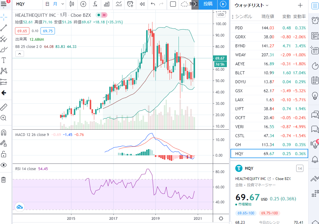The width and height of the screenshot is (319, 224).
Task: Select the monthly (月) timeframe
Action: point(55,4)
